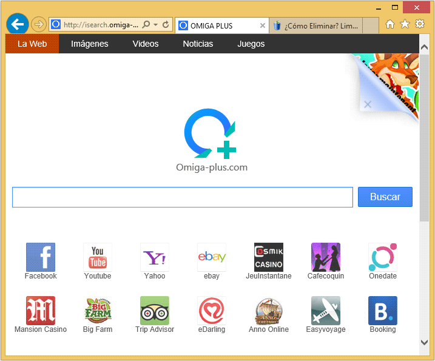Click the Booking text label

click(x=383, y=329)
